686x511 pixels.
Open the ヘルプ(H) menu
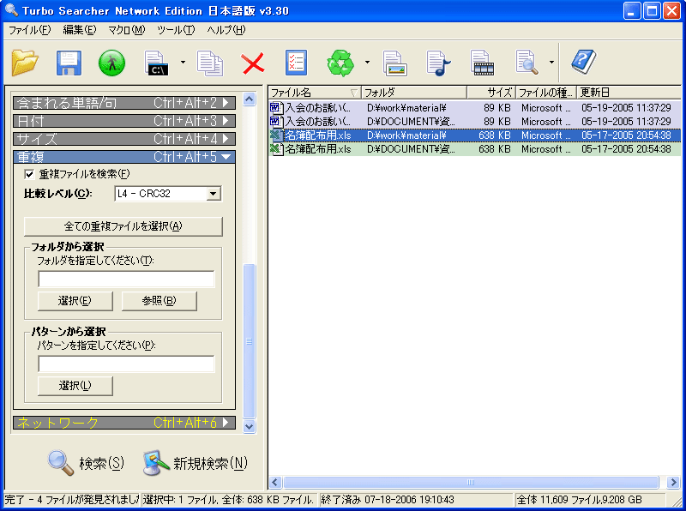coord(226,30)
